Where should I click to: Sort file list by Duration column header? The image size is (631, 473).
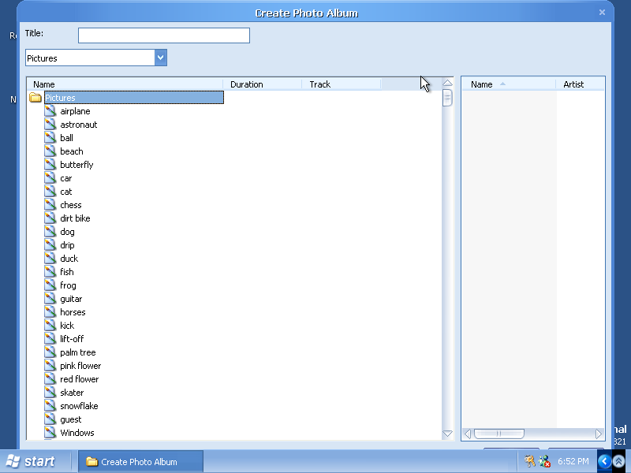pos(263,84)
